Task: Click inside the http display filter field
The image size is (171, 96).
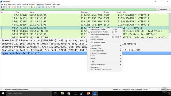Action: click(78, 10)
